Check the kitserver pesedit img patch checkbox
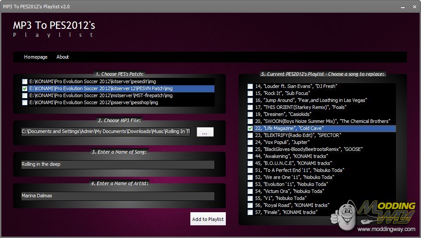The width and height of the screenshot is (421, 238). [x=25, y=82]
